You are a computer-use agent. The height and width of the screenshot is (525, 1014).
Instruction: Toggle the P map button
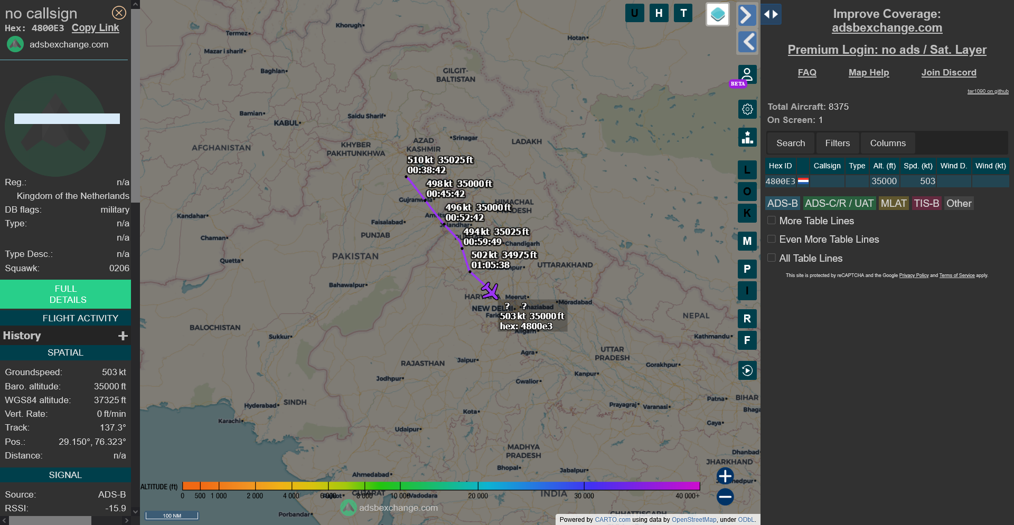pyautogui.click(x=747, y=269)
